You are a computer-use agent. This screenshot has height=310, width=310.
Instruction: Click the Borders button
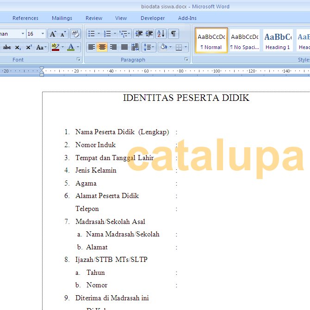(x=179, y=47)
